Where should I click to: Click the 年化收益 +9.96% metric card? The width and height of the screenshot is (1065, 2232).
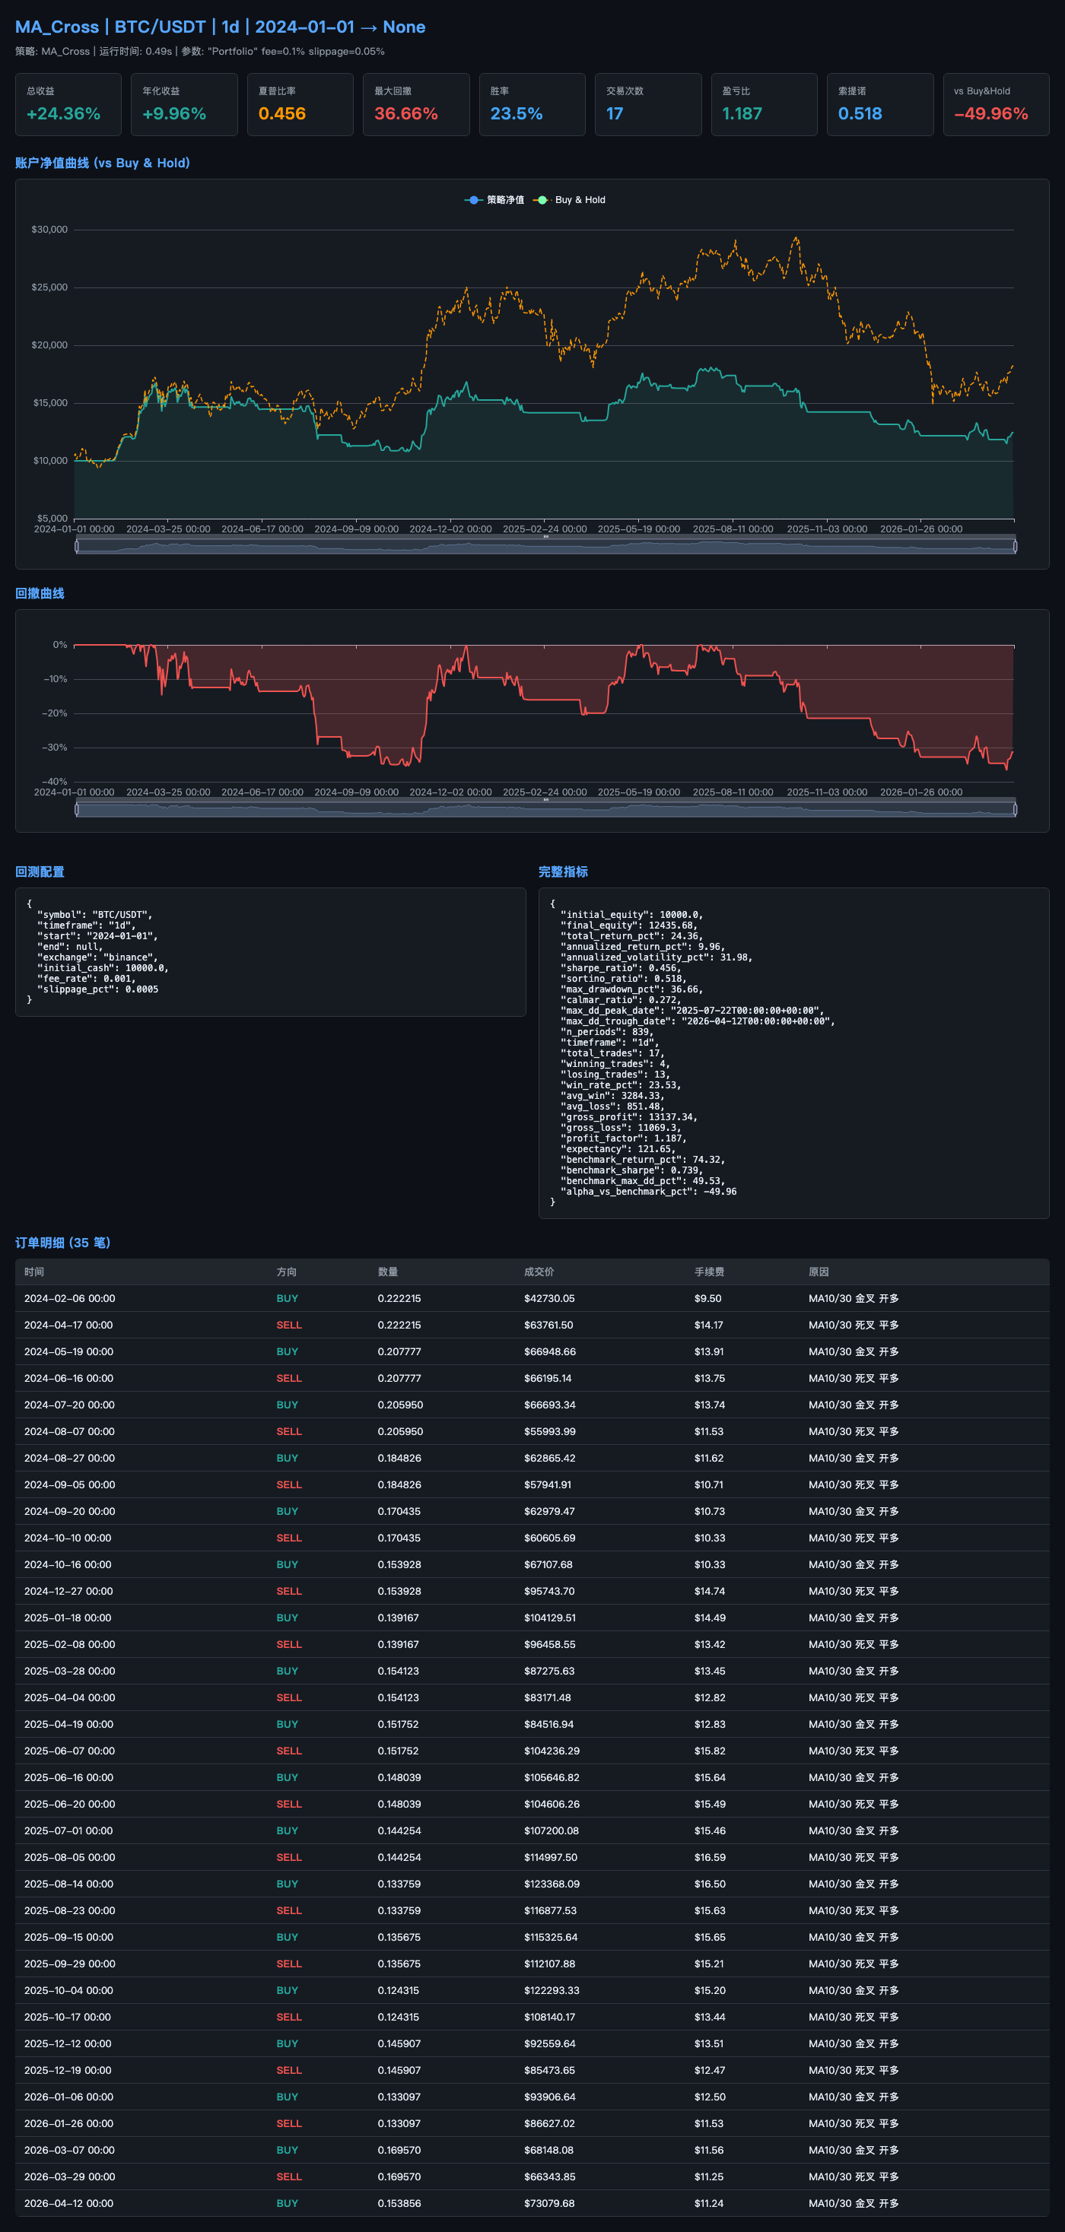tap(185, 105)
